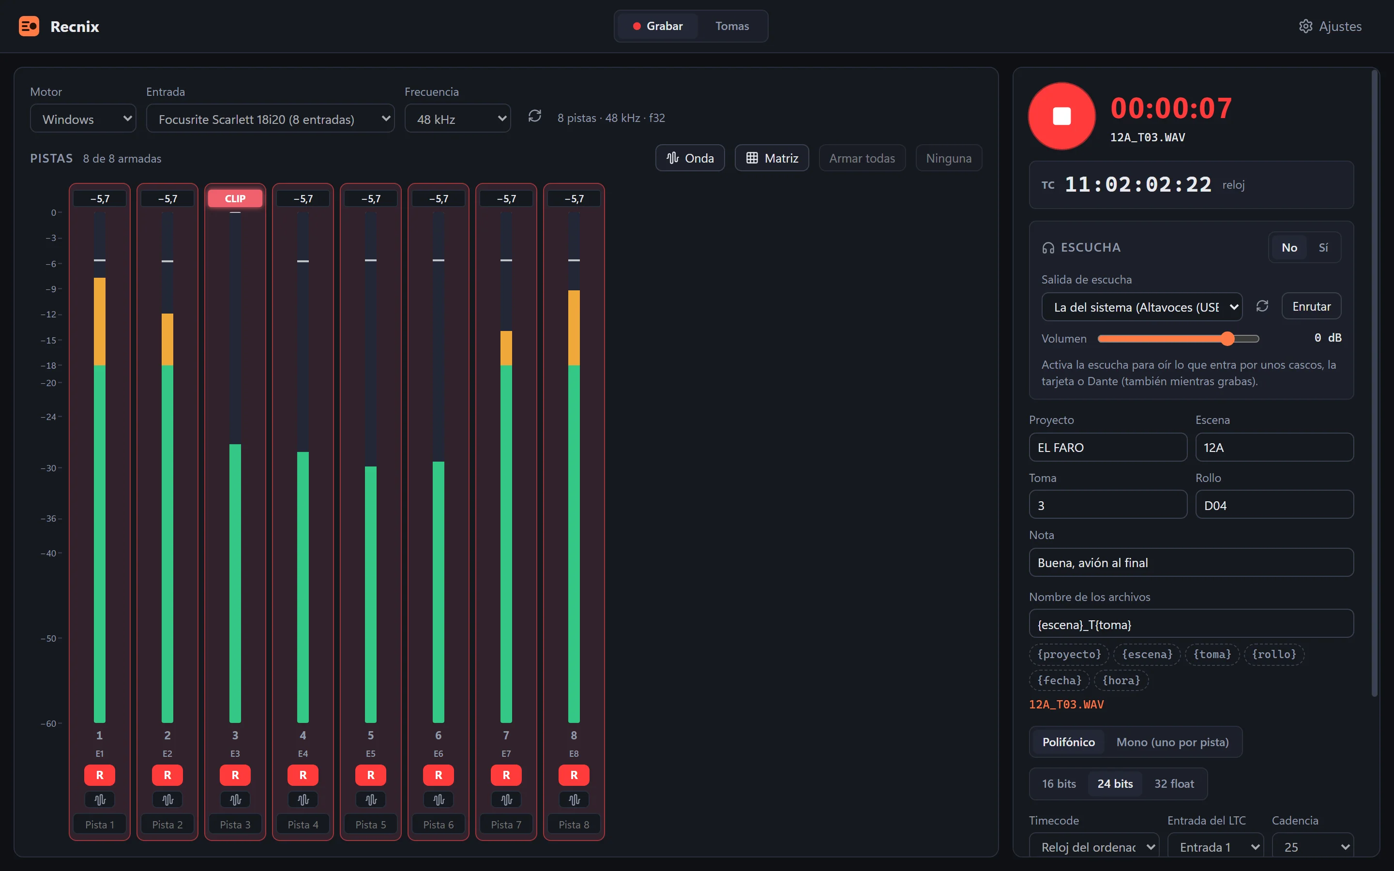Disarm track 3 with its R button
The height and width of the screenshot is (871, 1394).
235,775
